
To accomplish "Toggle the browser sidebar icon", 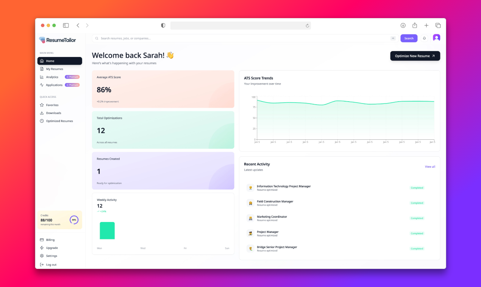I will point(66,25).
